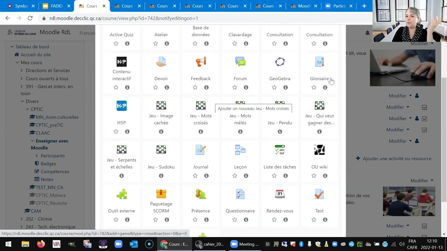Select the Questionnaire activity icon

(240, 194)
